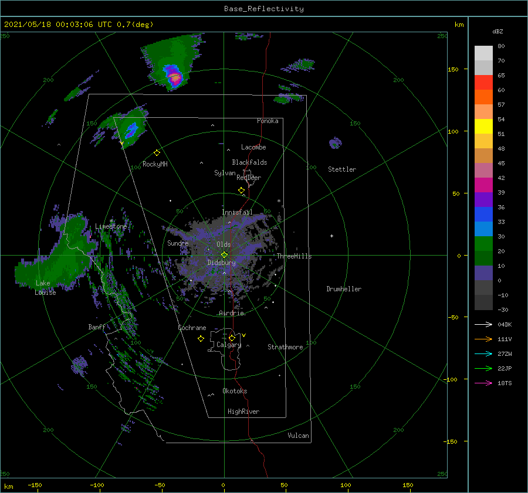The image size is (528, 493).
Task: Click the yellow diamond marker above RockyMH
Action: click(157, 153)
